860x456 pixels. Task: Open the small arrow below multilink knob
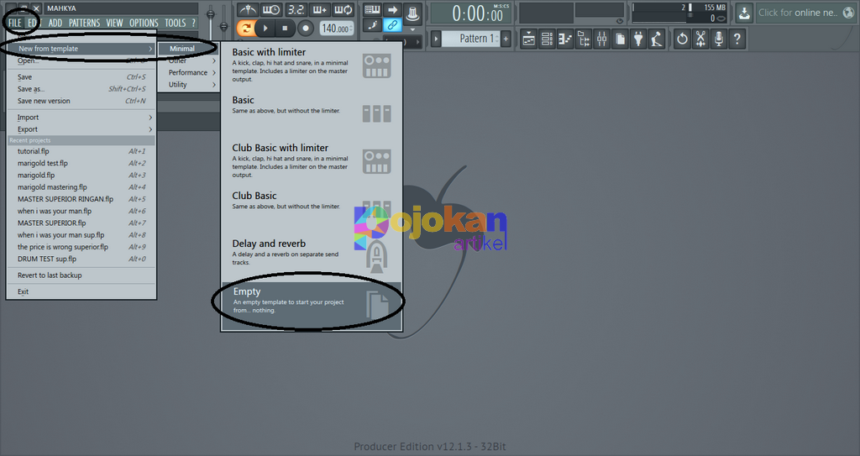(x=413, y=29)
